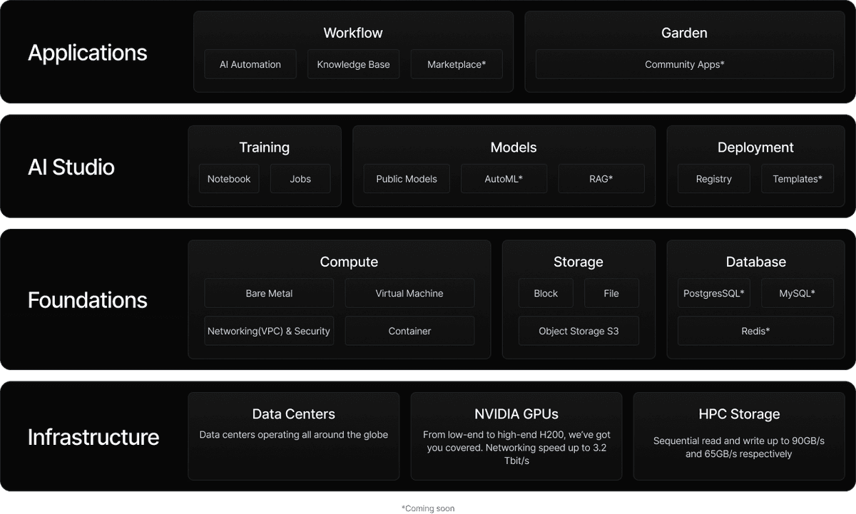This screenshot has width=856, height=514.
Task: Click the PostgresSQL* database tile
Action: click(713, 293)
